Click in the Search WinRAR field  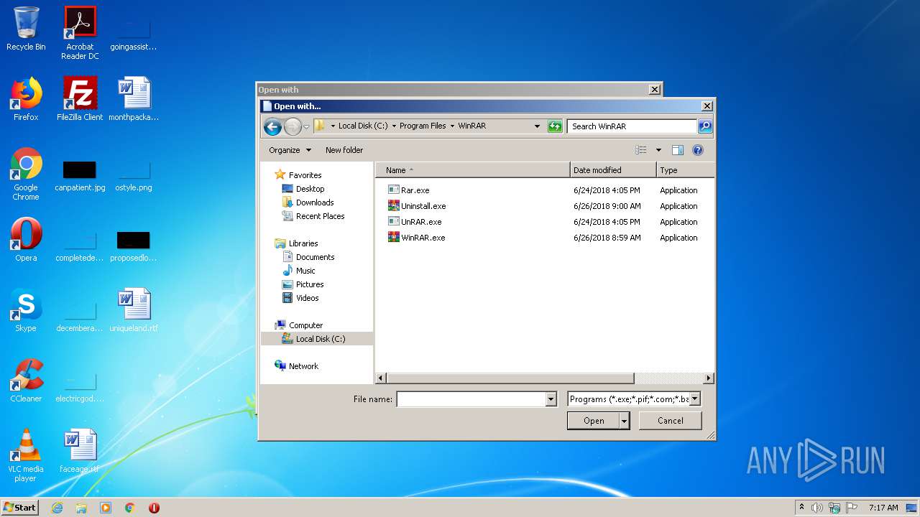pyautogui.click(x=632, y=126)
